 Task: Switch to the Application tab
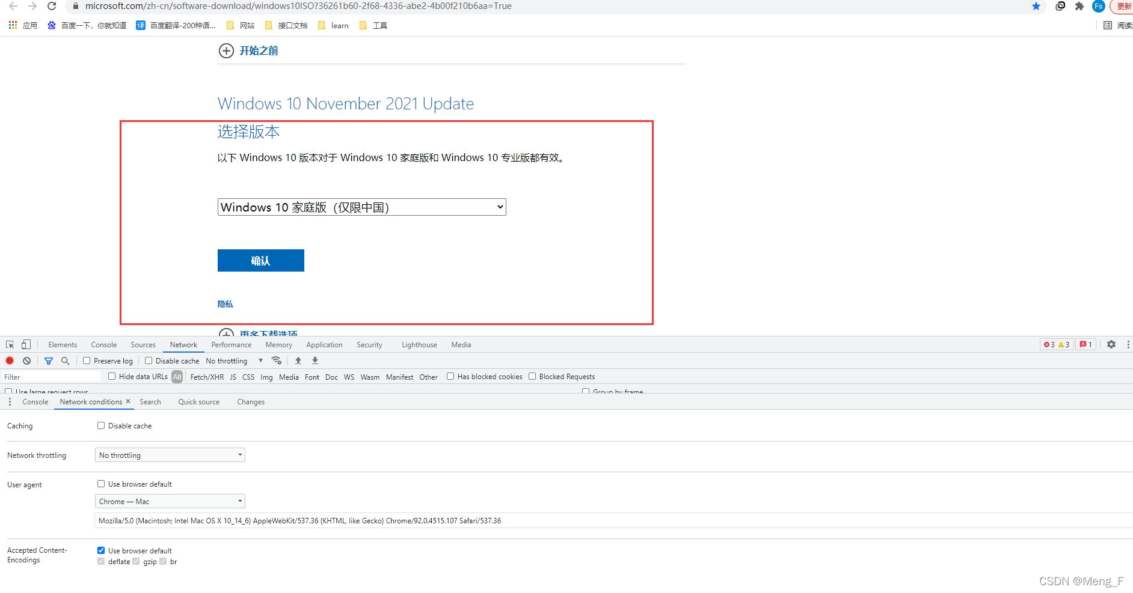click(324, 345)
